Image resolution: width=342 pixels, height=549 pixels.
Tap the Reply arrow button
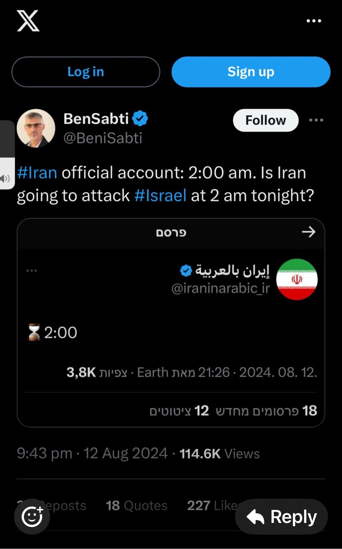[x=281, y=517]
